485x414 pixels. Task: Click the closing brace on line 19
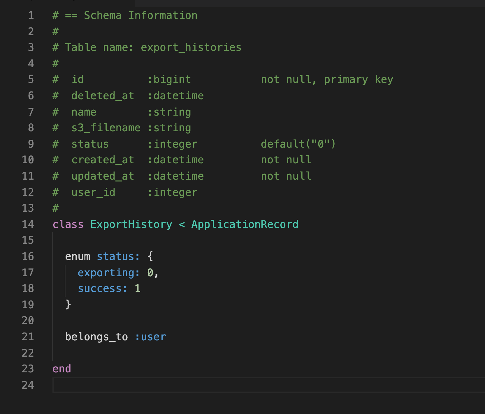tap(68, 305)
